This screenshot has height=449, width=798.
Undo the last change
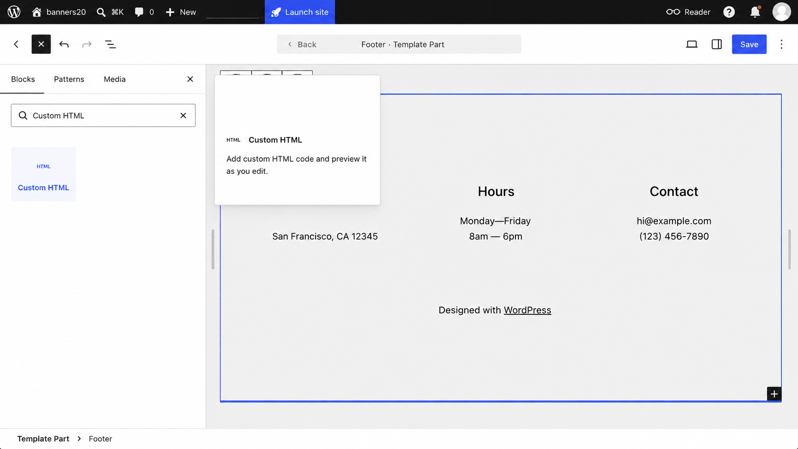tap(64, 44)
